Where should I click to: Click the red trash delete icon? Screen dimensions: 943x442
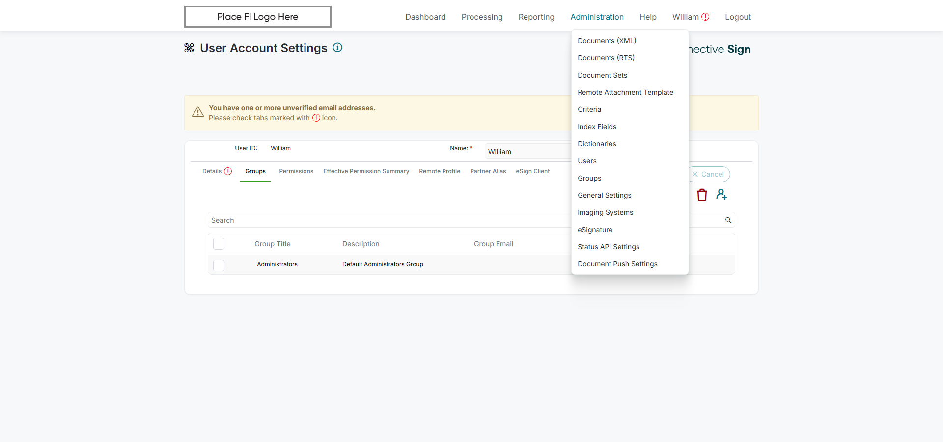coord(702,195)
